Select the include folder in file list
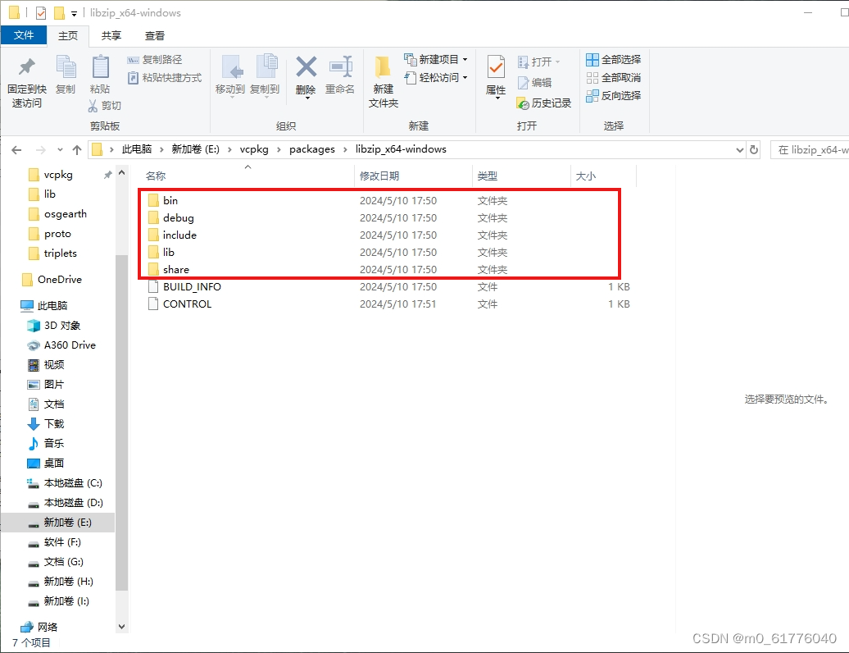Viewport: 849px width, 653px height. pyautogui.click(x=180, y=235)
